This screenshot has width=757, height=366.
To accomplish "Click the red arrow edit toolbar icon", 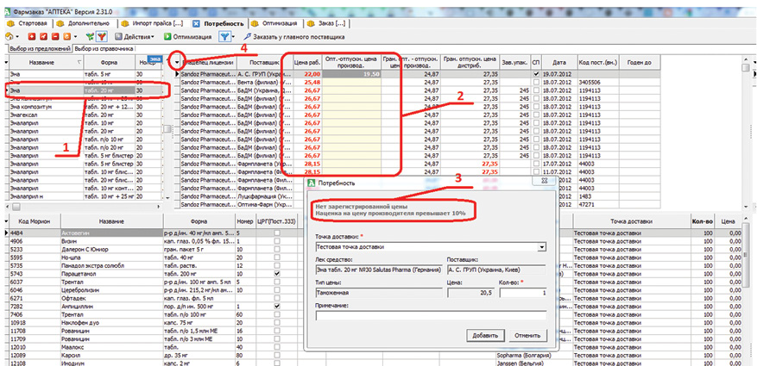I will pyautogui.click(x=44, y=36).
